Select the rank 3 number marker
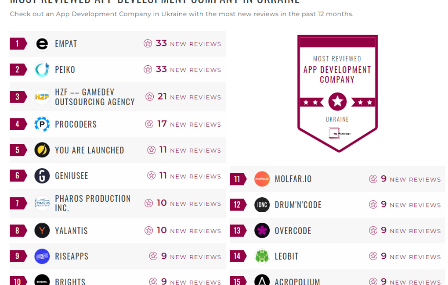The image size is (448, 285). pyautogui.click(x=18, y=97)
